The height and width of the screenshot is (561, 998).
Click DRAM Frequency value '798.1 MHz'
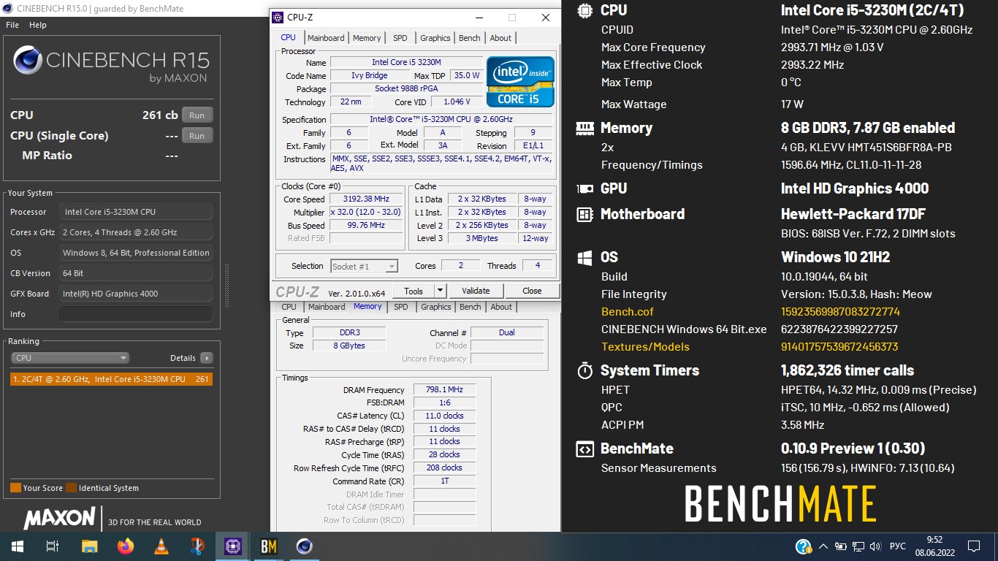point(444,390)
